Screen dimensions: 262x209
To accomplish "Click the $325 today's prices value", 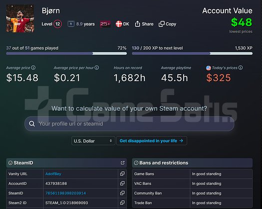I will (x=219, y=78).
